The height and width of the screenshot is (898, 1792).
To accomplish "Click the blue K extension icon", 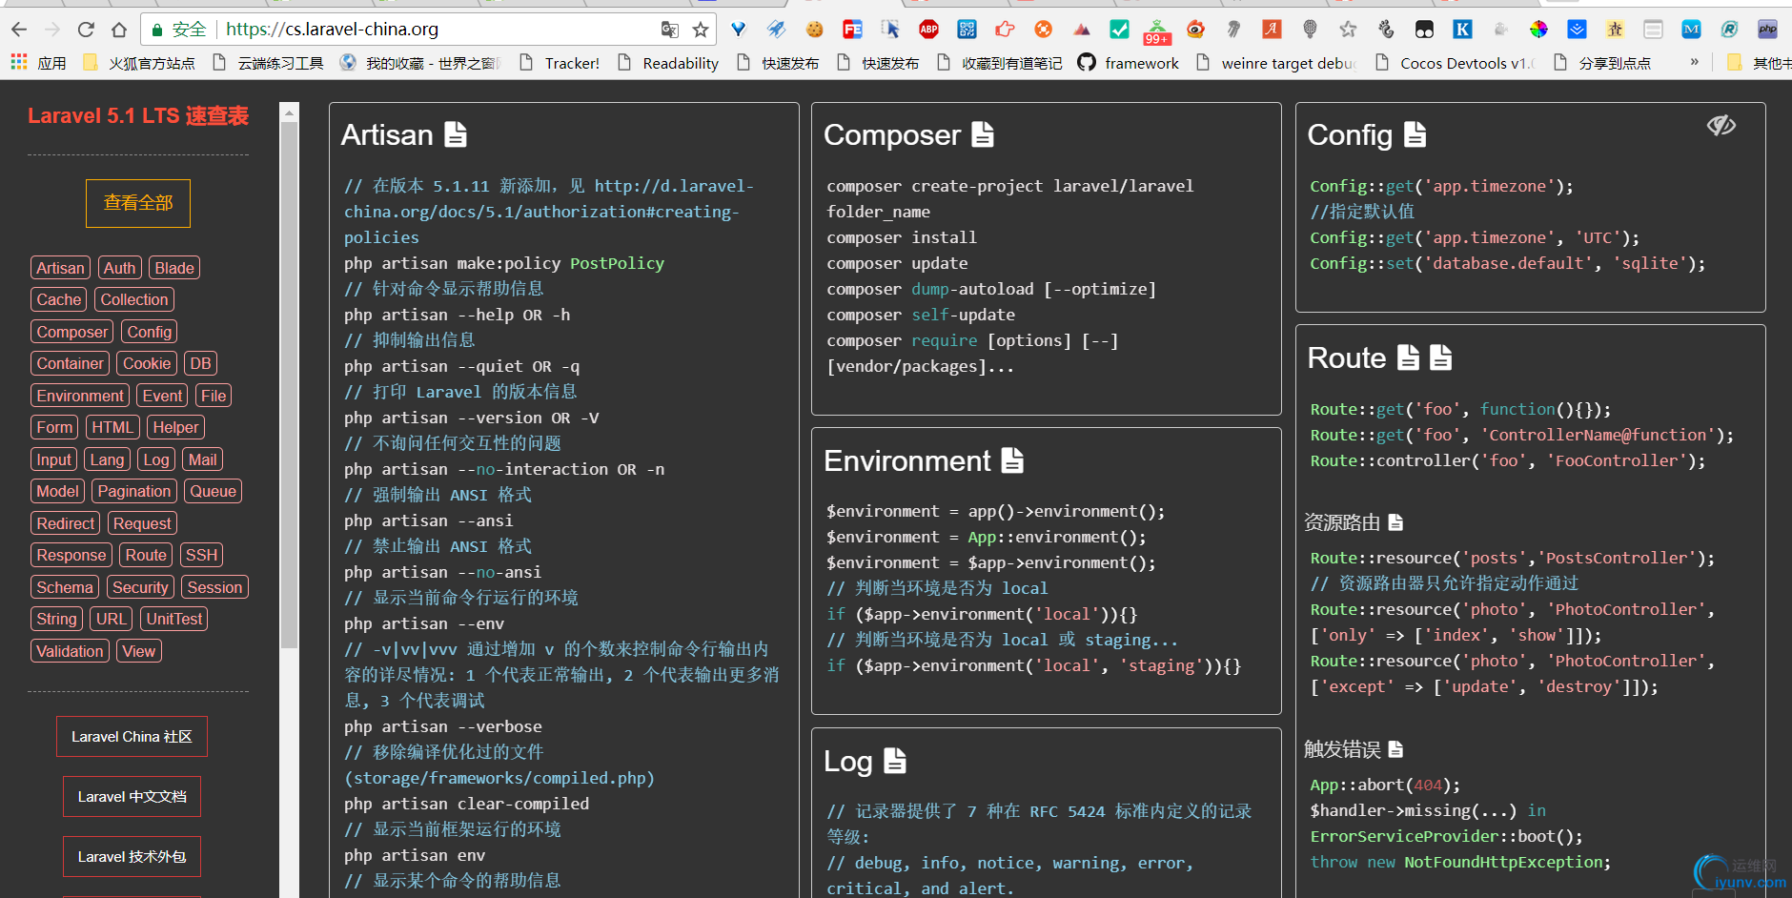I will coord(1462,30).
